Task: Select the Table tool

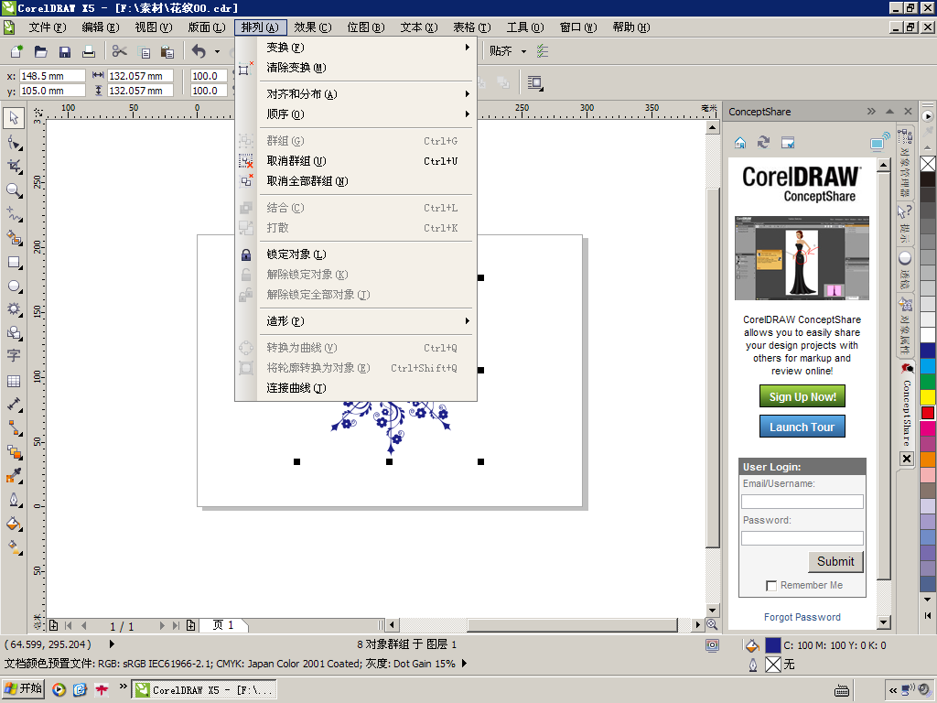Action: coord(14,381)
